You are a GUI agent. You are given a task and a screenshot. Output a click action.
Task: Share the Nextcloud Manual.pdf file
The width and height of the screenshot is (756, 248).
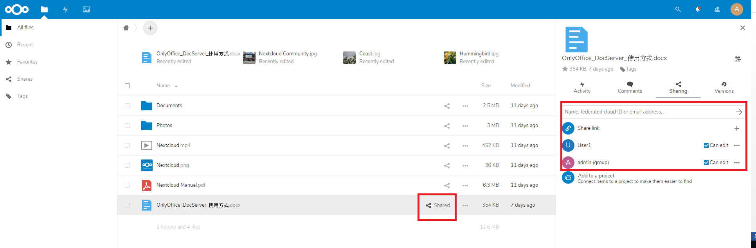tap(447, 185)
